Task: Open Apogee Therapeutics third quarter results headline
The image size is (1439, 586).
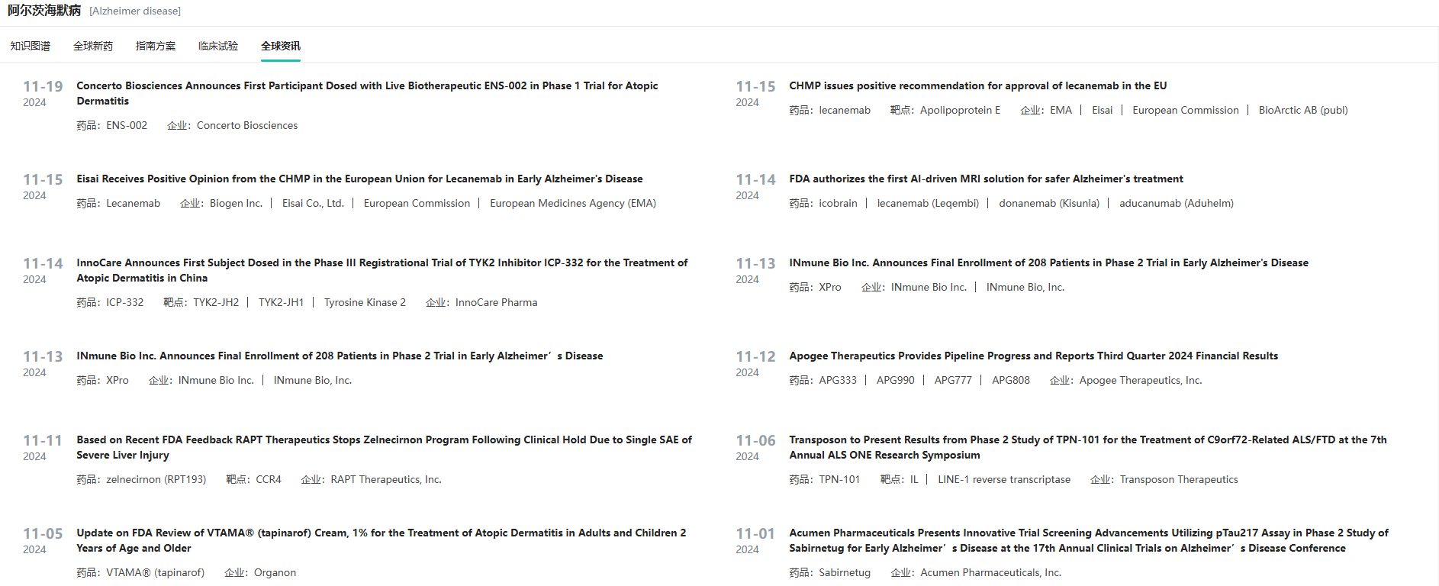Action: tap(1033, 356)
